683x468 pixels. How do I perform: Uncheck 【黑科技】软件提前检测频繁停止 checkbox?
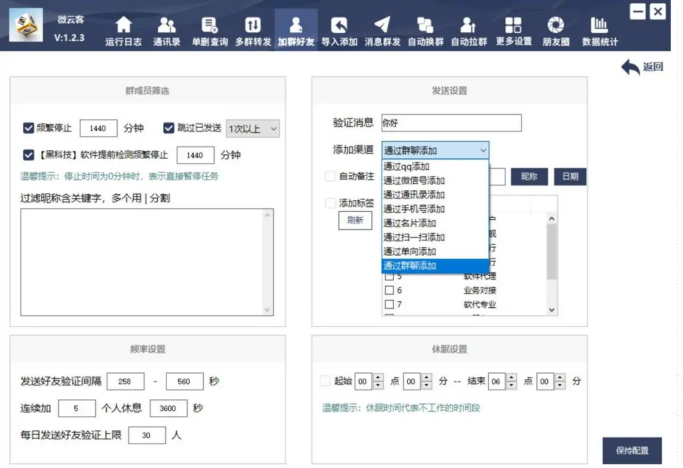[x=29, y=155]
